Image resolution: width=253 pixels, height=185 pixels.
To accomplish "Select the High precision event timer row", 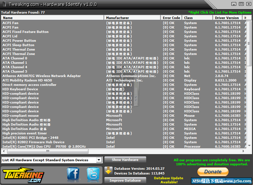I will pyautogui.click(x=124, y=133).
